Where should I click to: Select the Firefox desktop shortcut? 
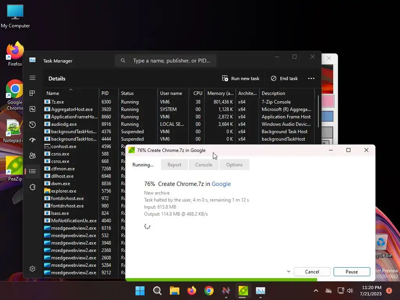click(15, 54)
